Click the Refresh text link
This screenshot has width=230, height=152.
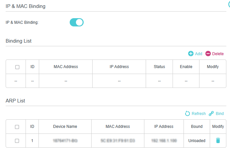pos(198,113)
